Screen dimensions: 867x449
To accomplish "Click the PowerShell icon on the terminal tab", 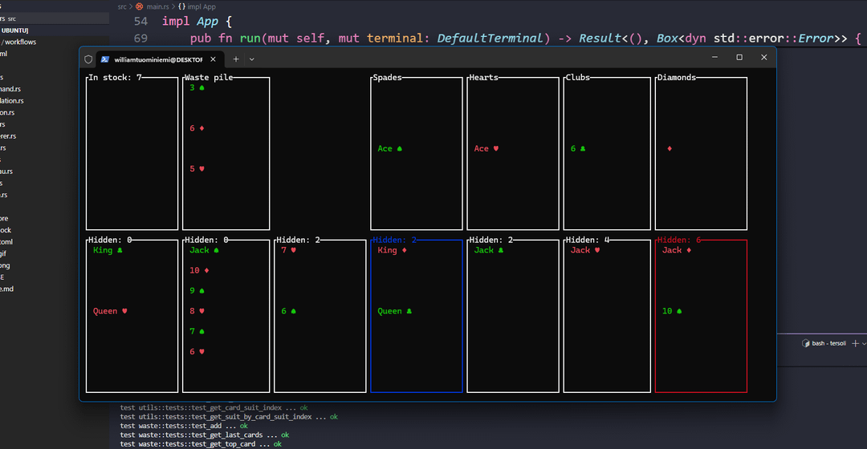I will (105, 59).
